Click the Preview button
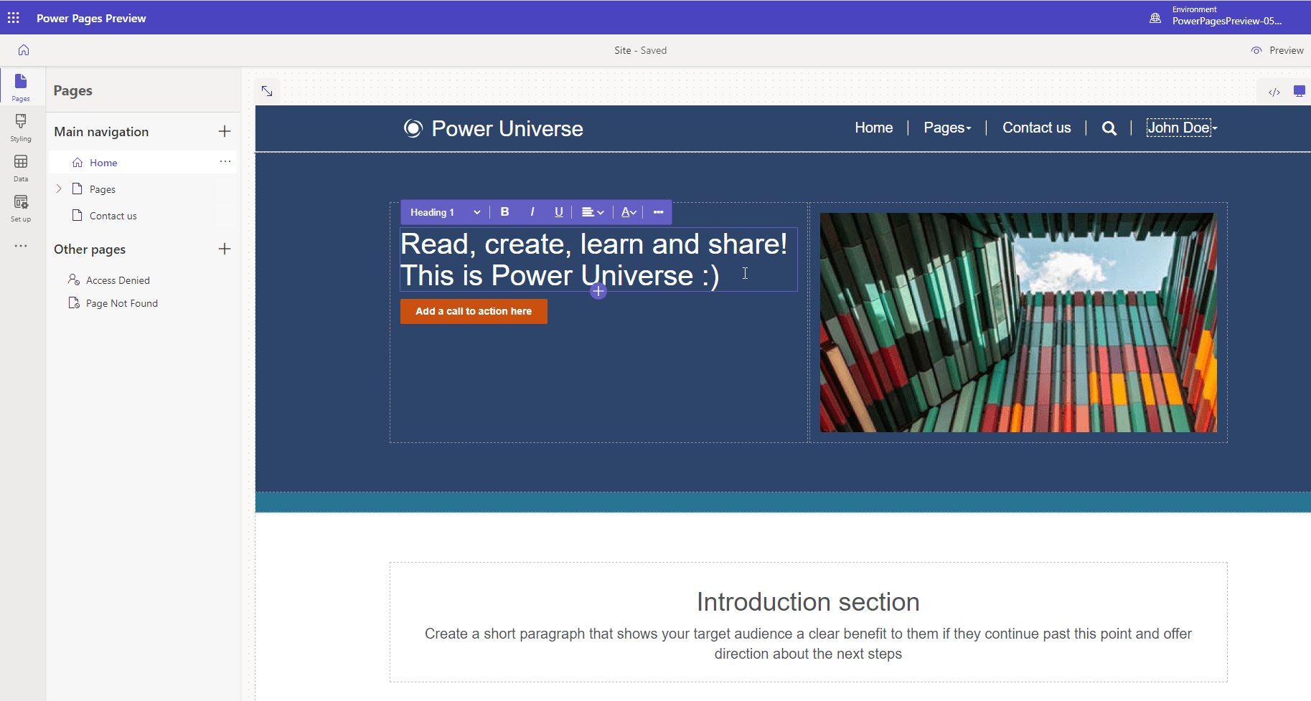 1277,50
